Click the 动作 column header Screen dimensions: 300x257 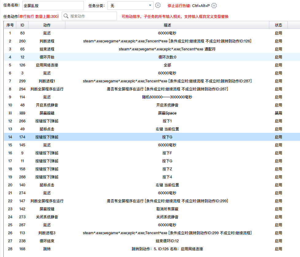47,25
